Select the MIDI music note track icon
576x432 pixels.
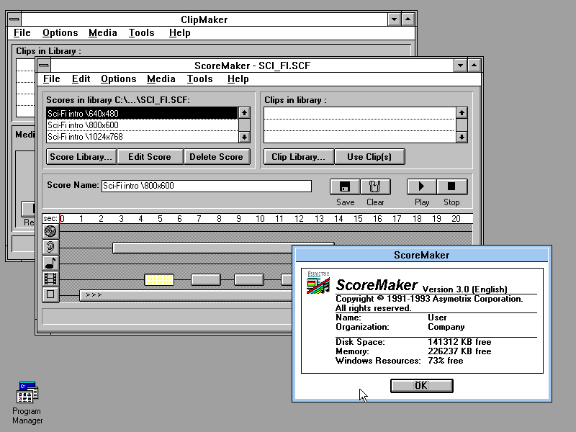[x=50, y=263]
